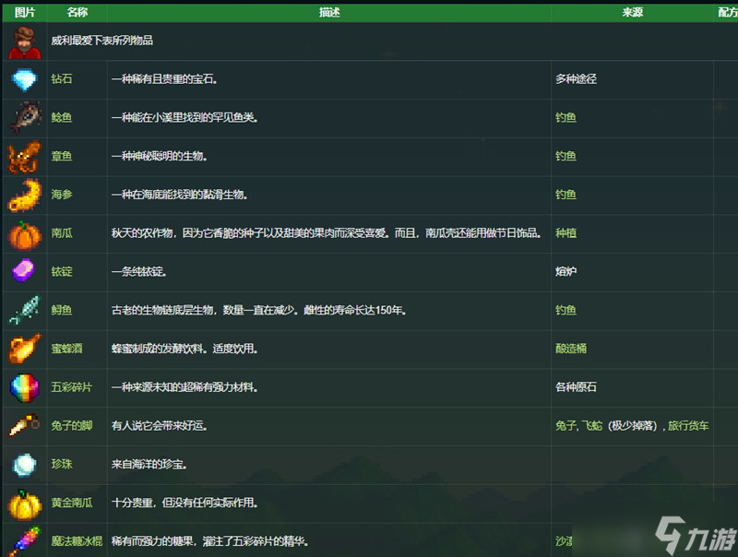Viewport: 738px width, 557px height.
Task: Select description 一种来源未知的超稀有强力材料
Action: [184, 387]
